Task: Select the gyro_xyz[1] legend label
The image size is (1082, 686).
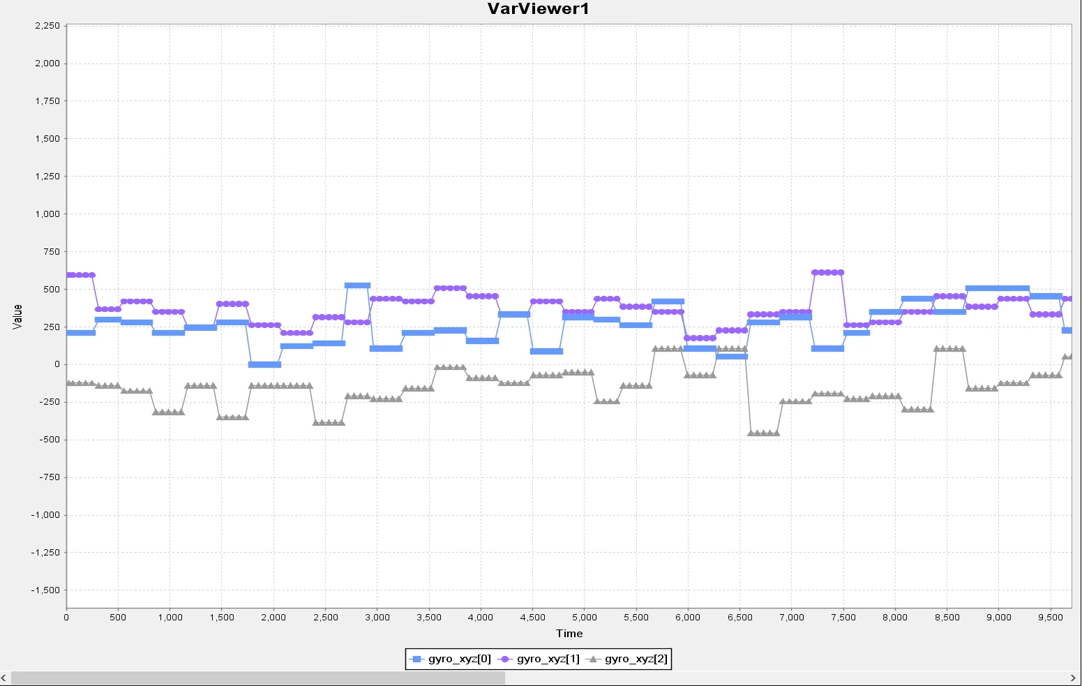Action: 548,659
